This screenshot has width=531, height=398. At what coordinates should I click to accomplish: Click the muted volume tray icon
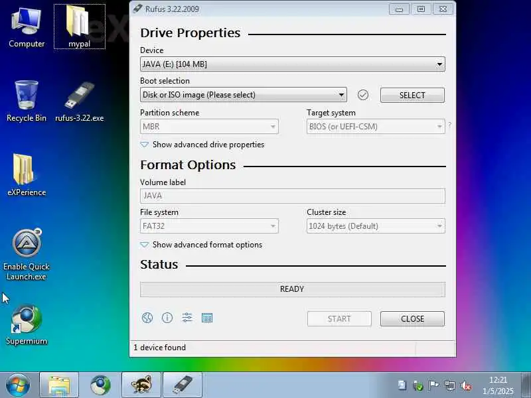pyautogui.click(x=466, y=385)
